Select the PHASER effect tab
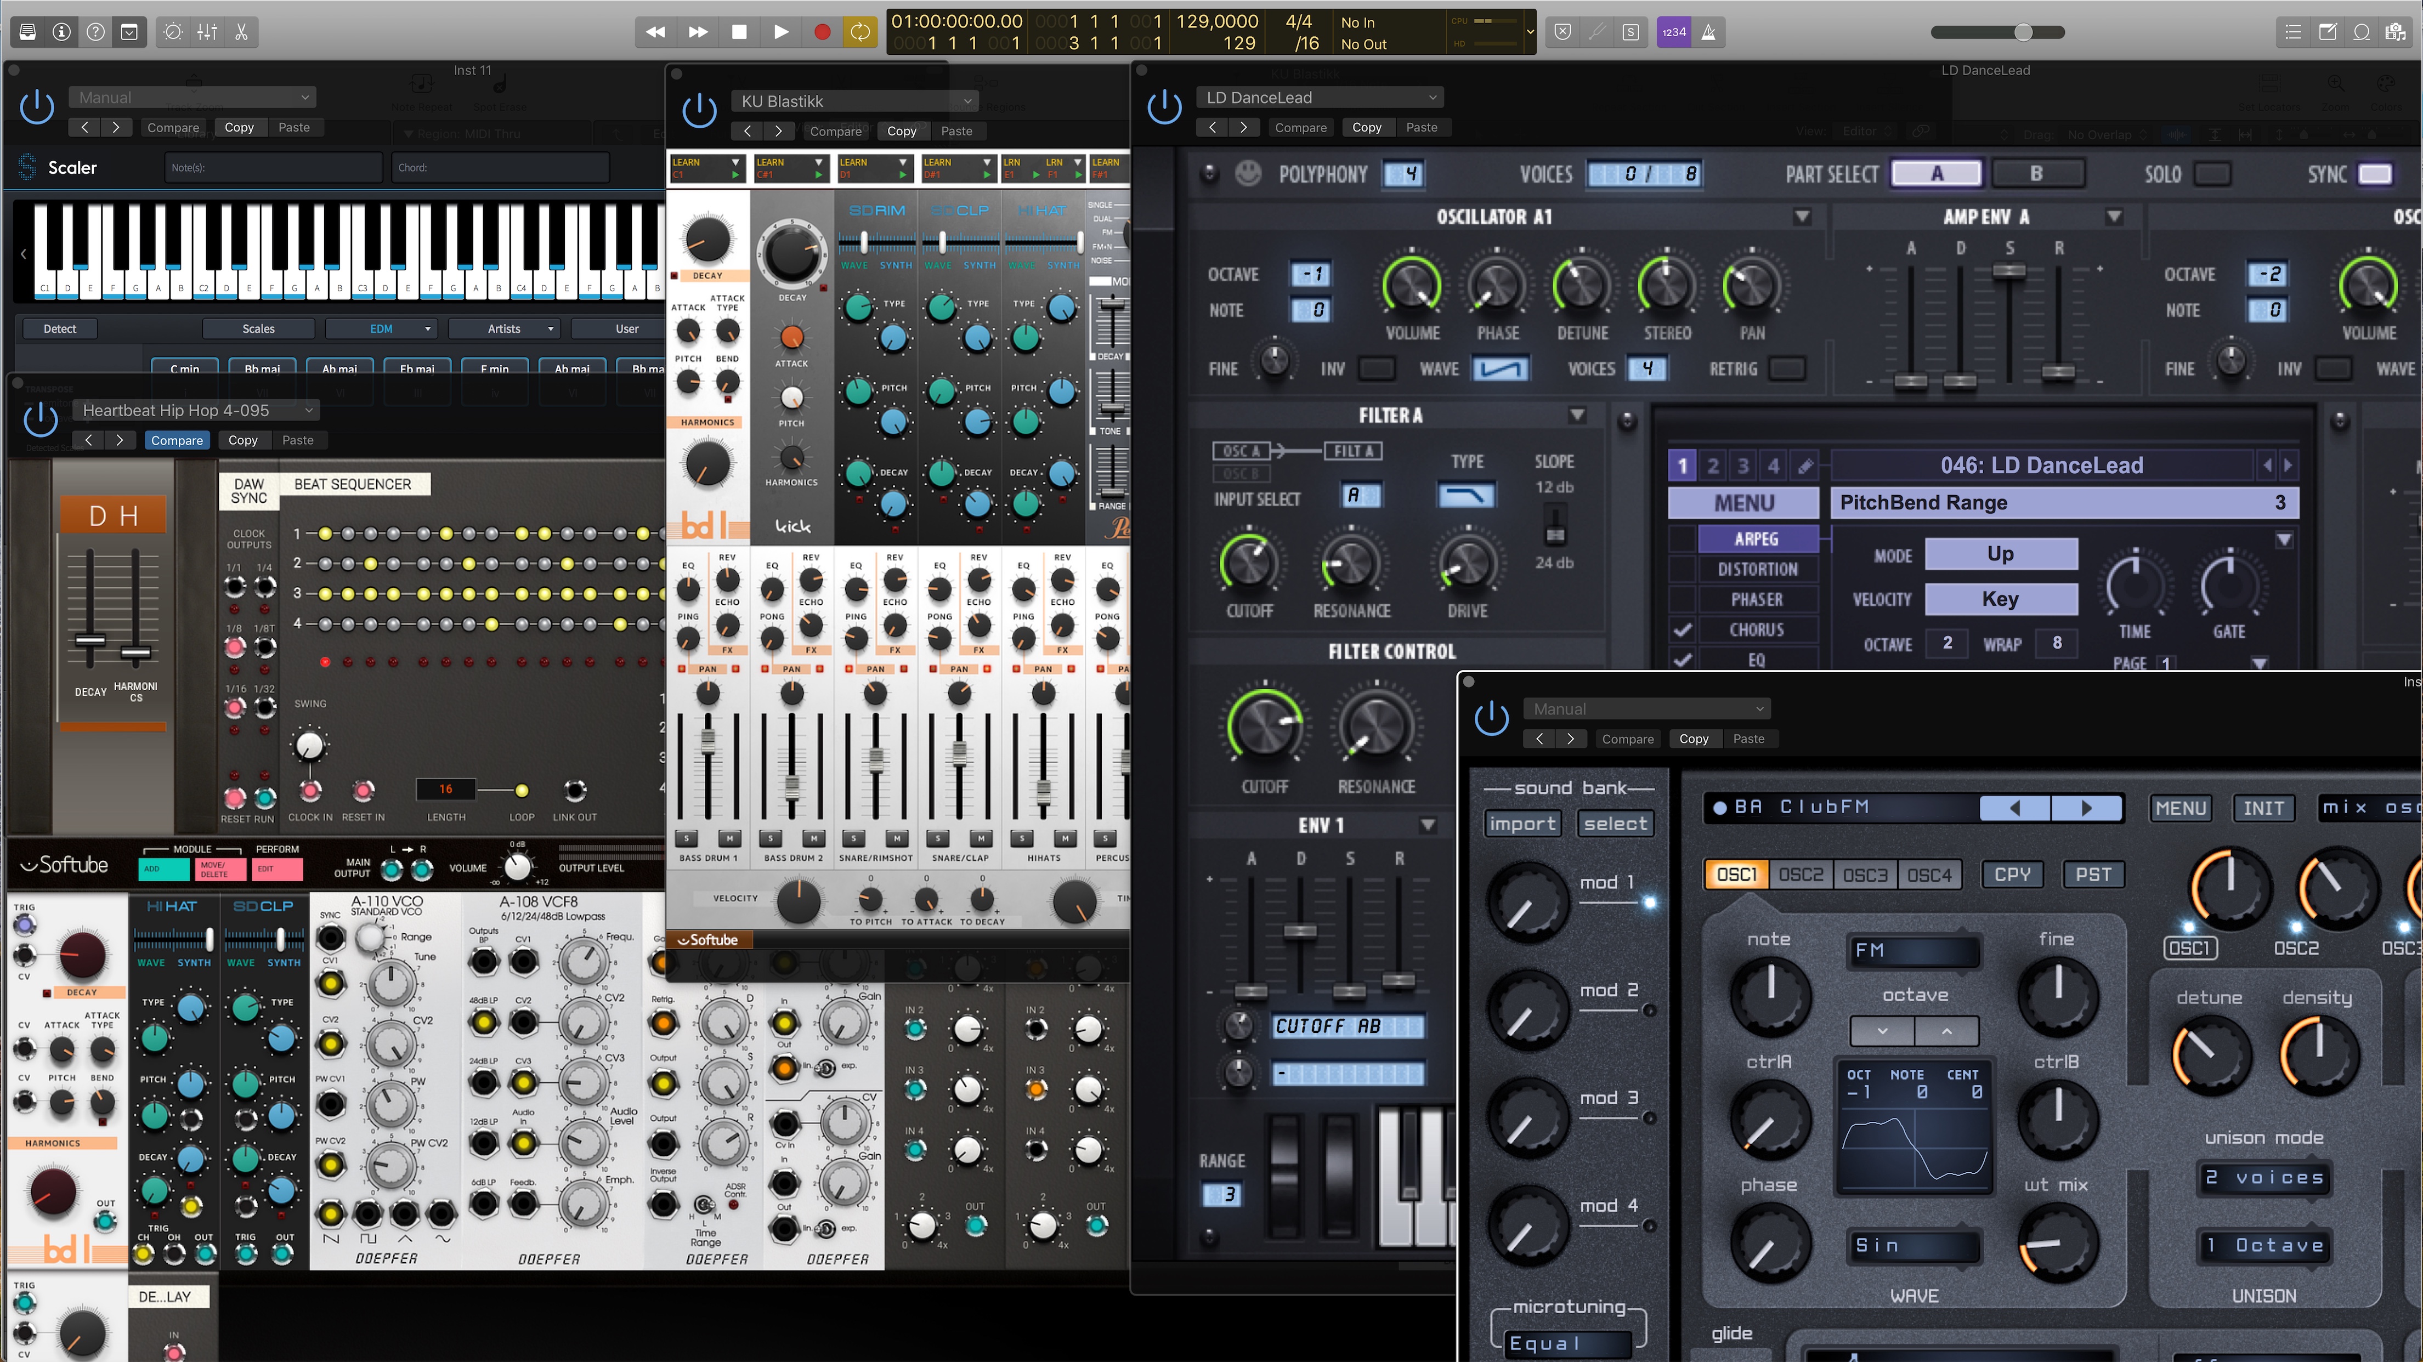The height and width of the screenshot is (1362, 2423). 1757,599
